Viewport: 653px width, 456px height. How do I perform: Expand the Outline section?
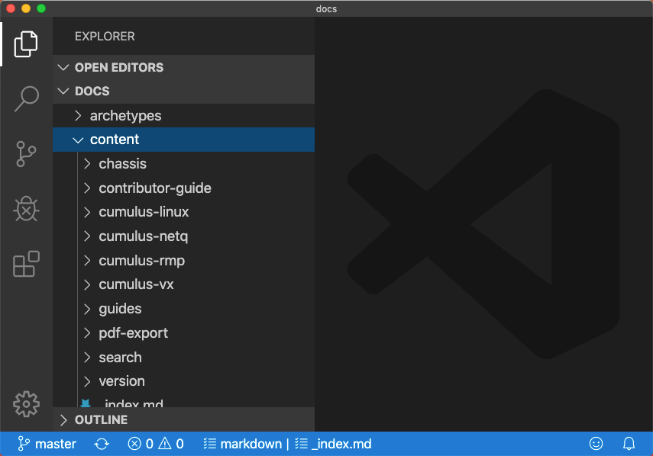coord(101,420)
